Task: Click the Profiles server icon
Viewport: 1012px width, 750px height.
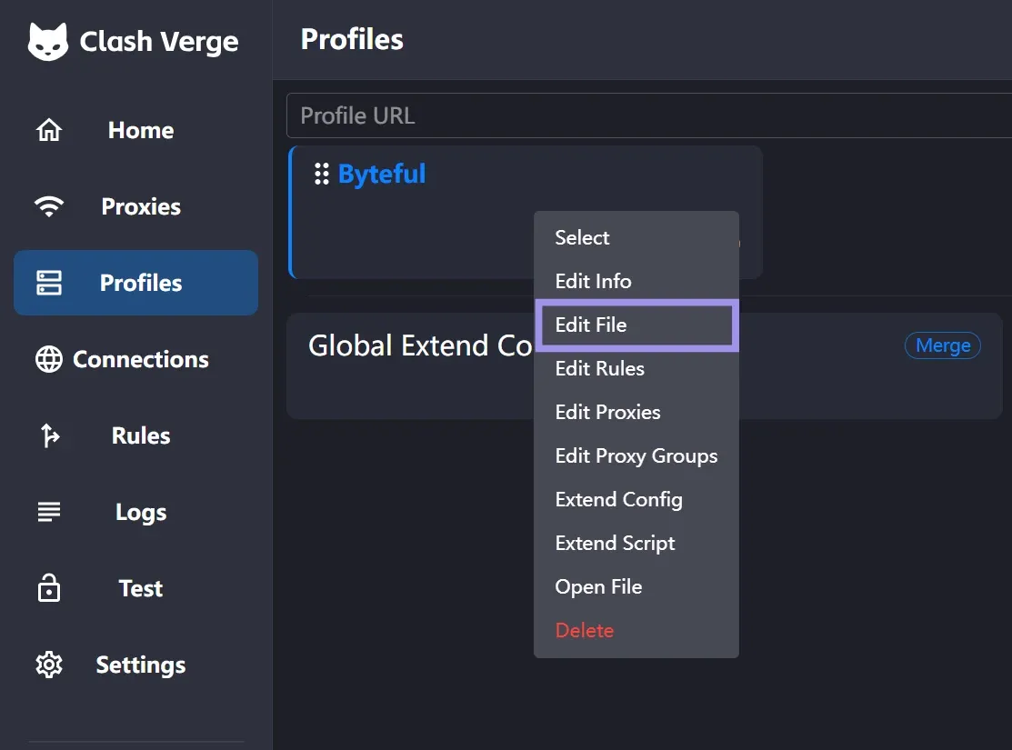Action: (x=49, y=283)
